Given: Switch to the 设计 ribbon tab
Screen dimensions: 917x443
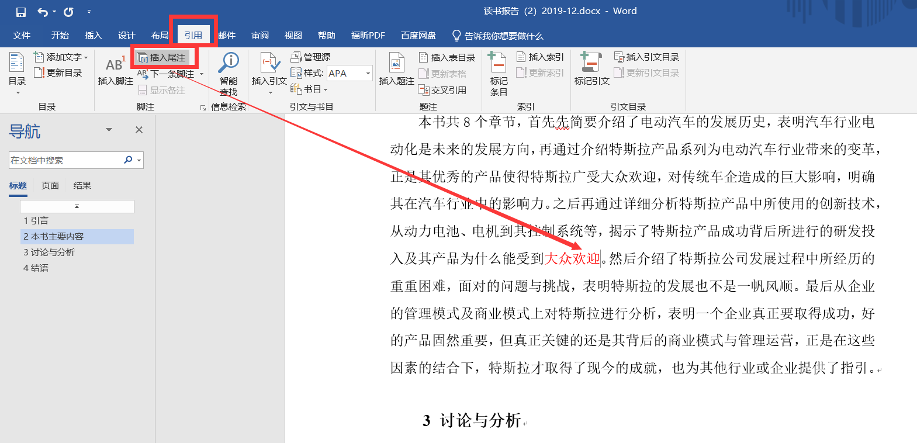Looking at the screenshot, I should [x=127, y=36].
